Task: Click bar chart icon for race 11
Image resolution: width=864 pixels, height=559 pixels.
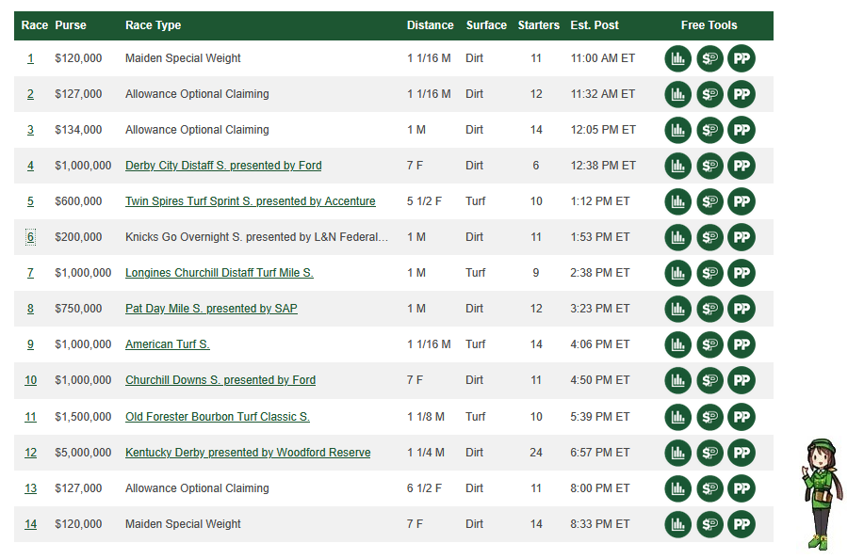Action: click(x=677, y=417)
